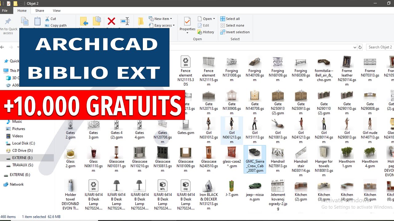394x221 pixels.
Task: Select the Glass N061110.gsm file
Action: coord(94,159)
